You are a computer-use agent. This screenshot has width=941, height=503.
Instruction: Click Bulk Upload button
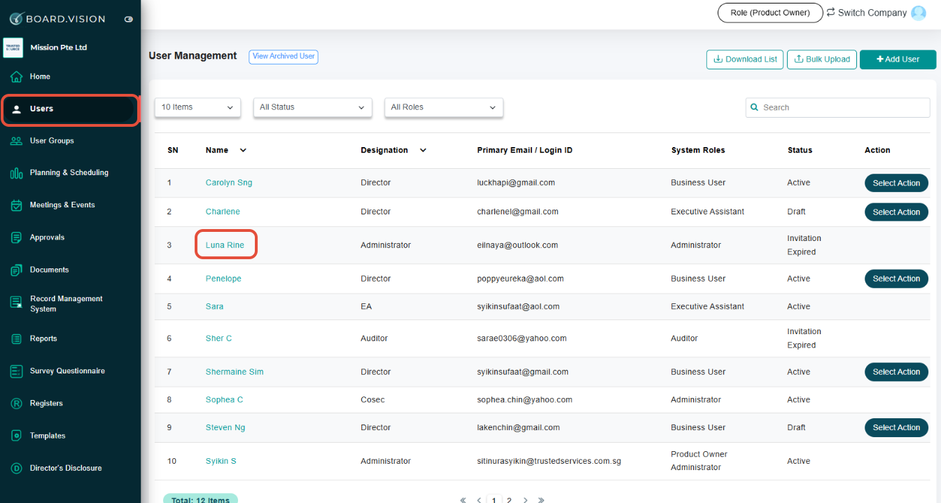click(x=821, y=60)
